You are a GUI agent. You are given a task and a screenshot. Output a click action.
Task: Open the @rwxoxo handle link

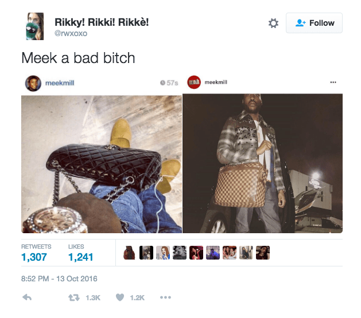coord(71,33)
